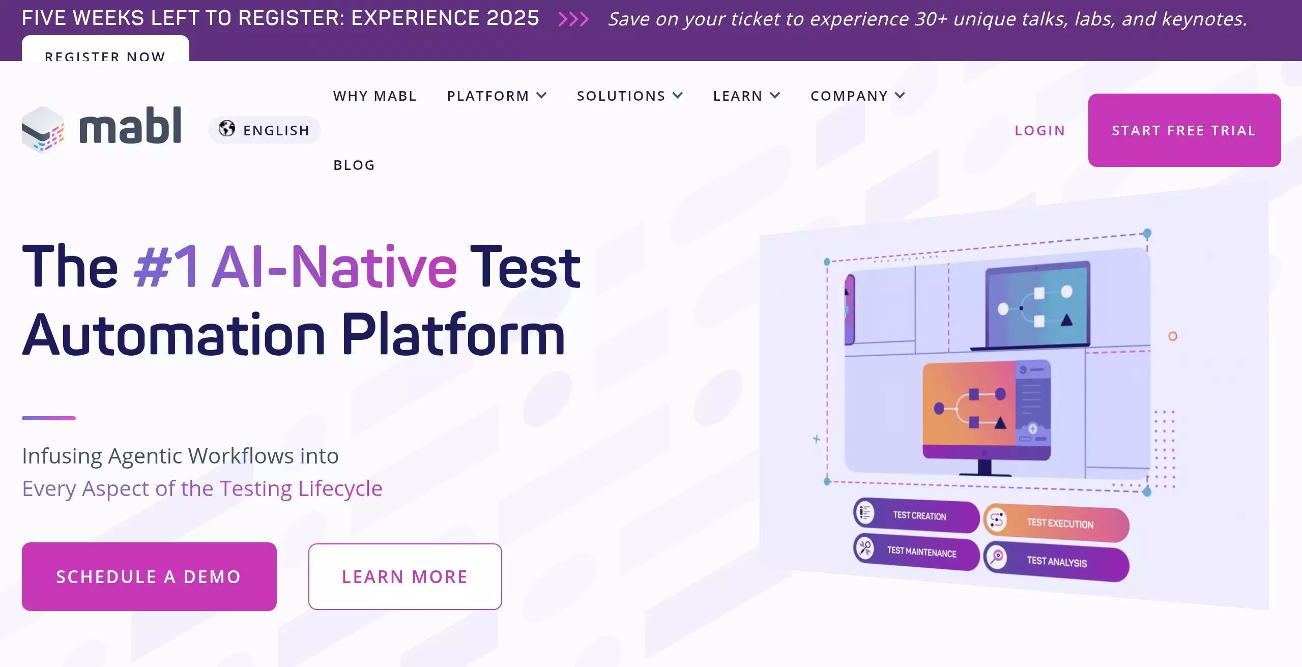This screenshot has width=1302, height=667.
Task: Expand the Company menu
Action: click(x=857, y=96)
